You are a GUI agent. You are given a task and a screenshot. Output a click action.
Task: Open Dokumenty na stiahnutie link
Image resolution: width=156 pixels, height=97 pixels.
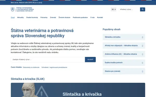(31, 67)
